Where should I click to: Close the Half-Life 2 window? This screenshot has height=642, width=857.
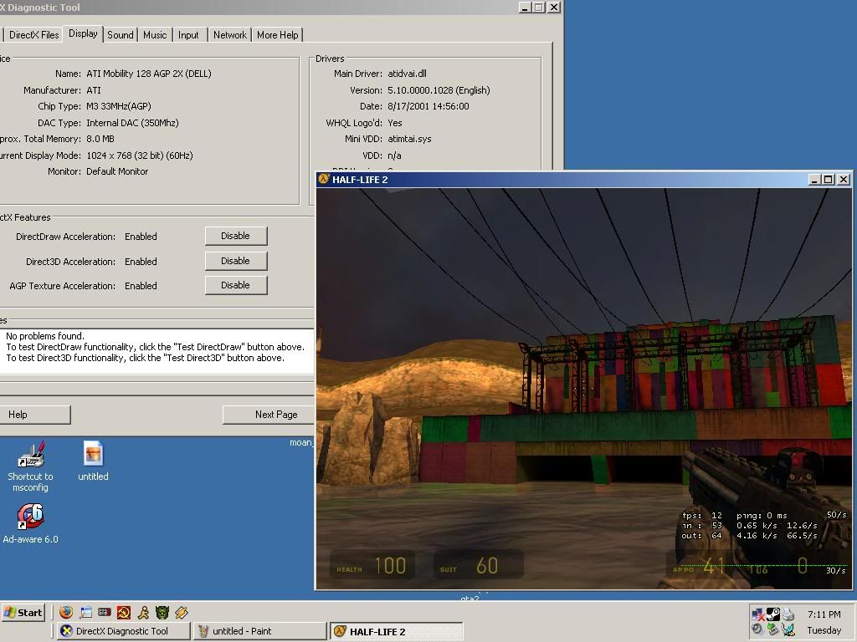pos(844,180)
